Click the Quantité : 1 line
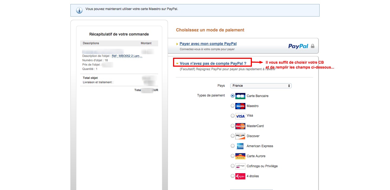The width and height of the screenshot is (390, 190). coord(90,69)
